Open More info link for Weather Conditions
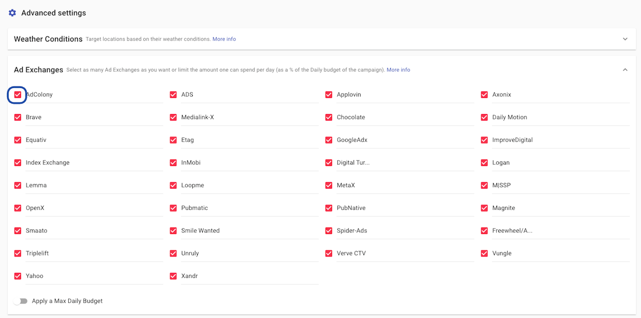641x318 pixels. (224, 39)
